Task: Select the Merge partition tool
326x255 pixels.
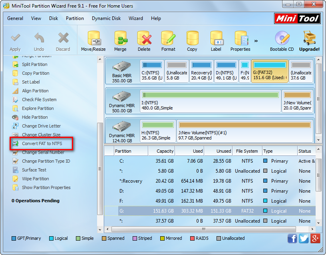Action: point(120,41)
